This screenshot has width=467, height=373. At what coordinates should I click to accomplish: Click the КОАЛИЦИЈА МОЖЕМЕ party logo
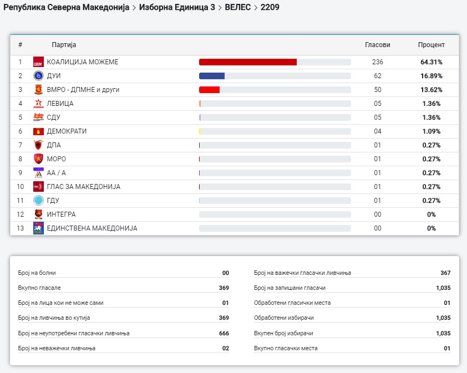click(x=38, y=62)
